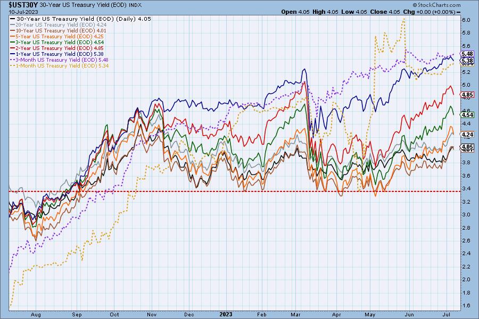Click the Apr x-axis month label
479x319 pixels.
pos(336,315)
